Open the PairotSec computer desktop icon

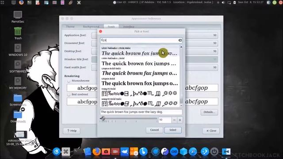[x=18, y=17]
